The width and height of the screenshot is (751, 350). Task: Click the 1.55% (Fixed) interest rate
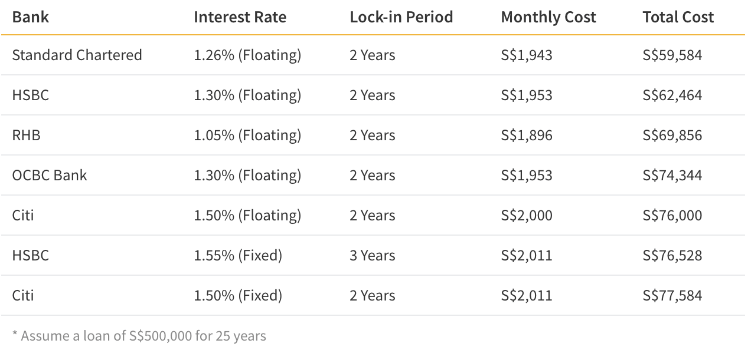pyautogui.click(x=238, y=256)
